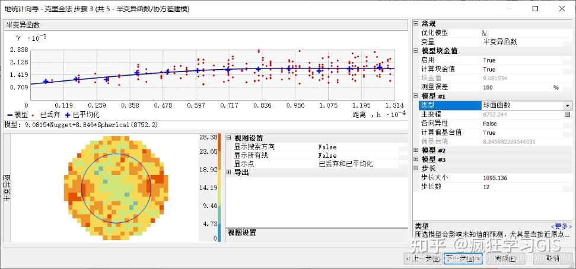
Task: Click the 上一步 back button
Action: pos(422,258)
